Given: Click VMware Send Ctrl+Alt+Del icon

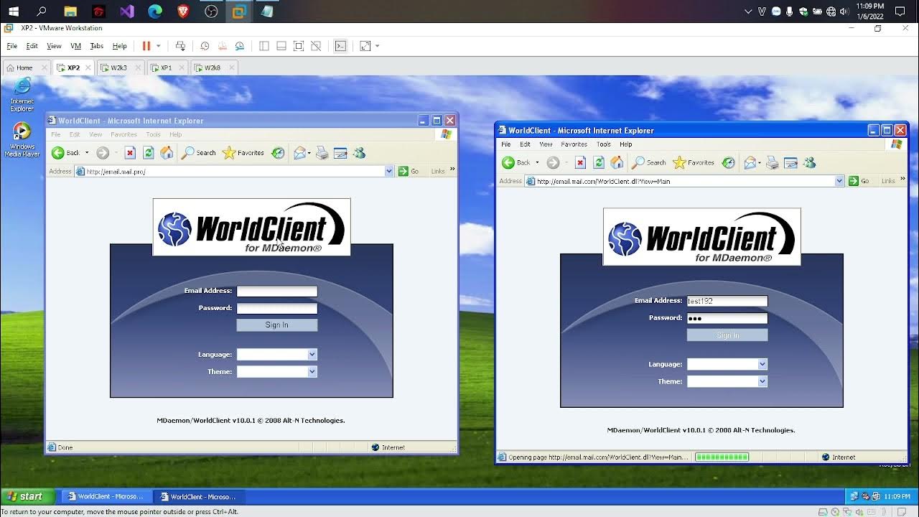Looking at the screenshot, I should [180, 46].
